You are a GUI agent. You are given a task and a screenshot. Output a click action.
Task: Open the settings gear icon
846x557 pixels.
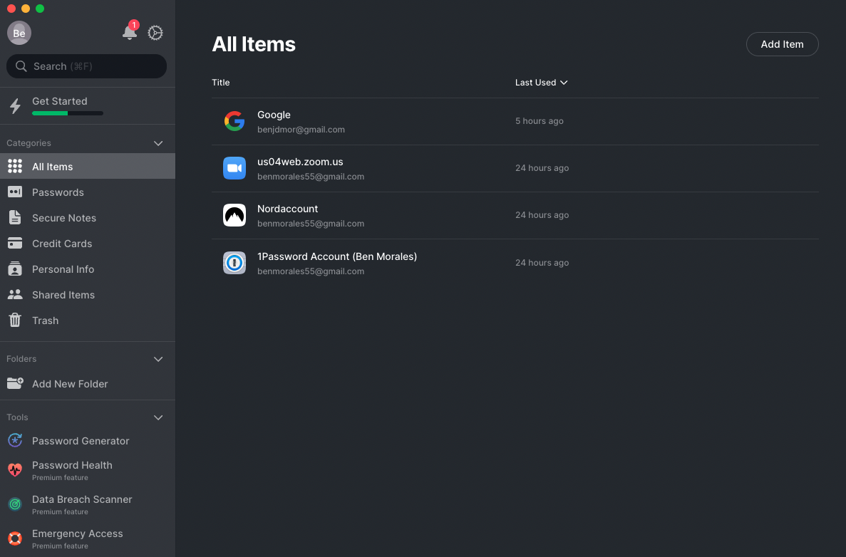pyautogui.click(x=155, y=33)
